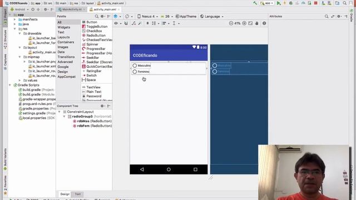Viewport: 356px width, 200px height.
Task: Toggle the view options eye icon
Action: pyautogui.click(x=117, y=23)
